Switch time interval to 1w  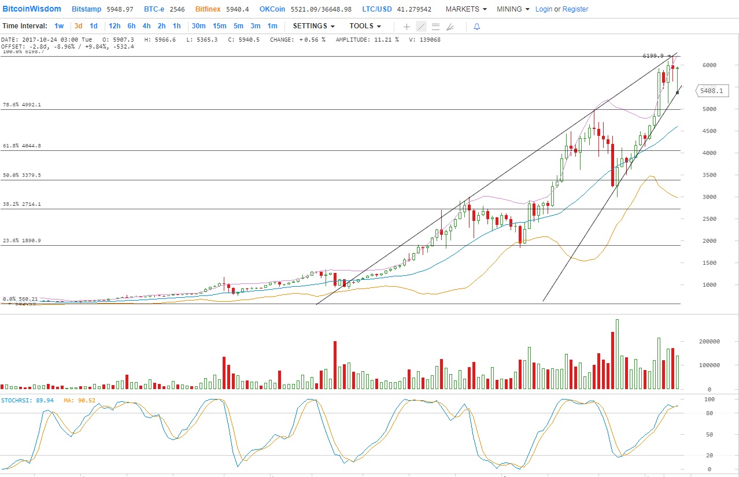(x=59, y=26)
